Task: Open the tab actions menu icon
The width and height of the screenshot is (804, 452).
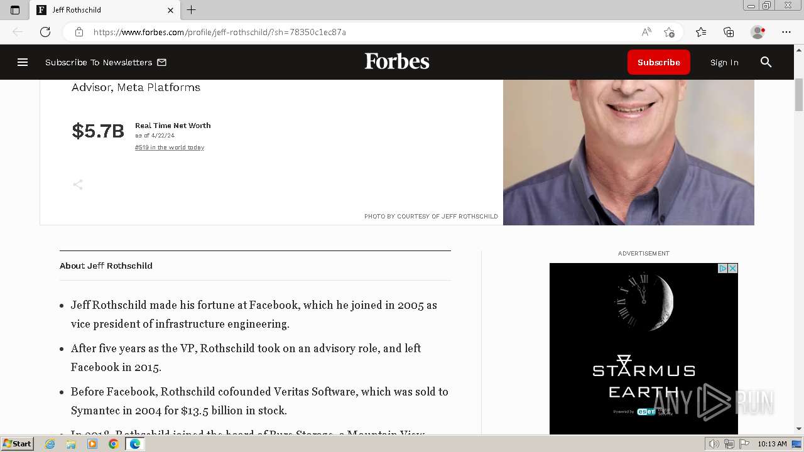Action: [15, 10]
